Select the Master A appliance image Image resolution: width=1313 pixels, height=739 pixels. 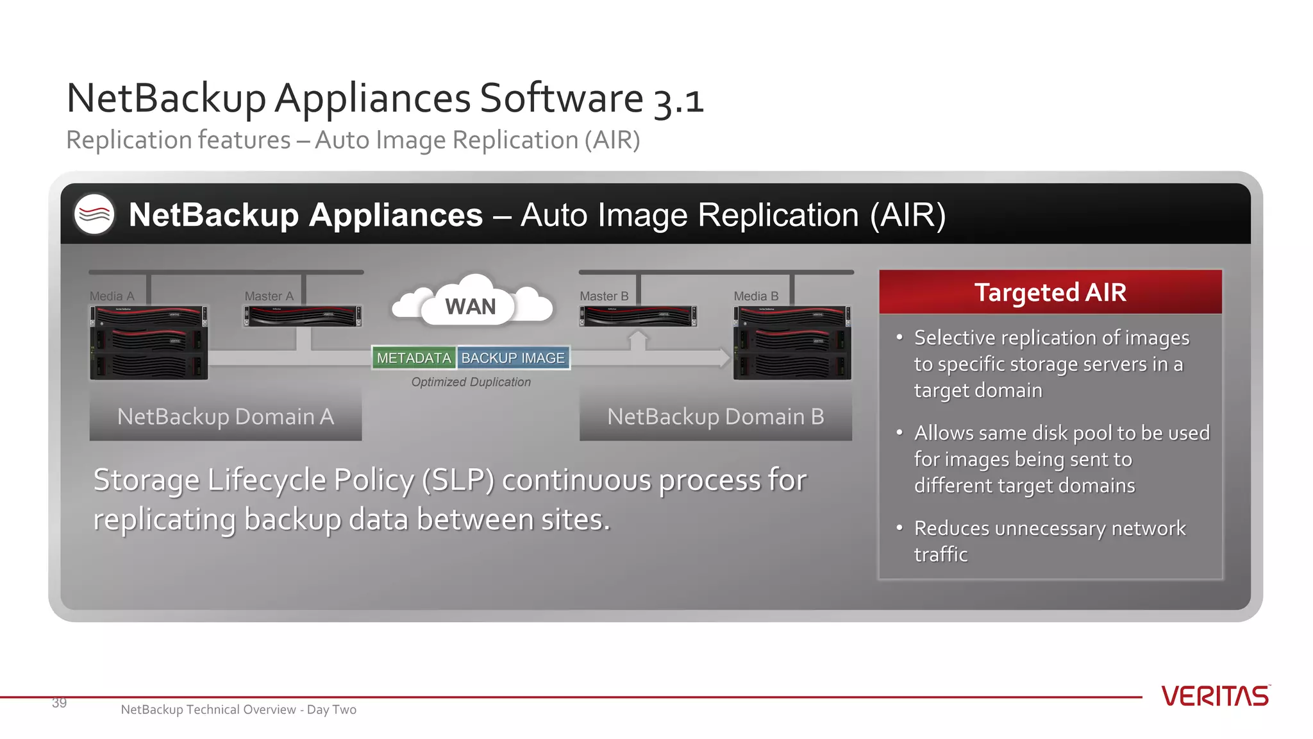tap(303, 316)
